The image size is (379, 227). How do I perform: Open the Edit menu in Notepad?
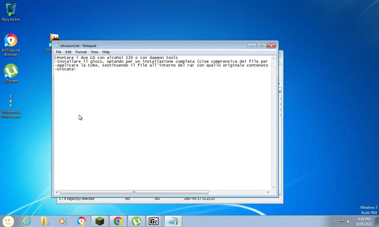(x=68, y=52)
